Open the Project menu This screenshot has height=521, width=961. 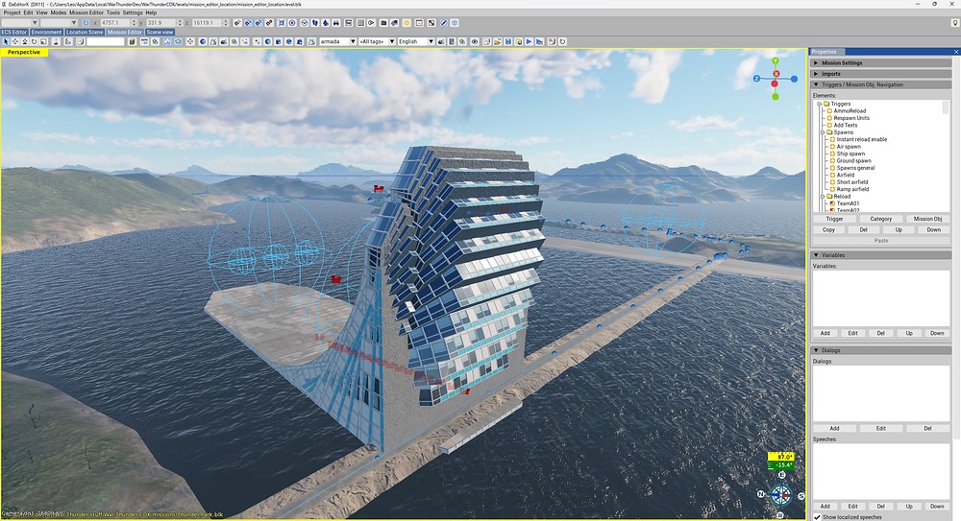[12, 12]
